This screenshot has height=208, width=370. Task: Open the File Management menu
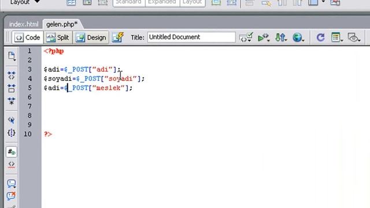coord(281,38)
